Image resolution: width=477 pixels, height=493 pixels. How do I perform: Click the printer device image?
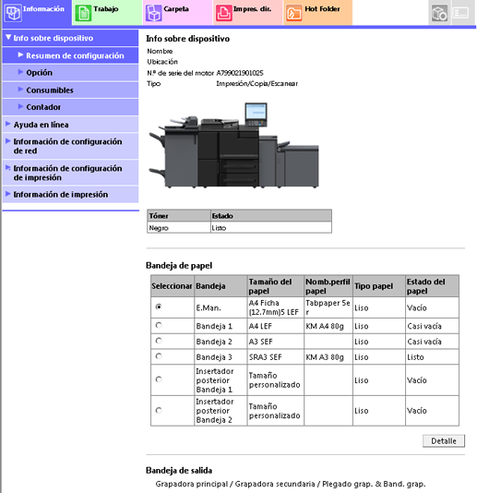click(233, 145)
